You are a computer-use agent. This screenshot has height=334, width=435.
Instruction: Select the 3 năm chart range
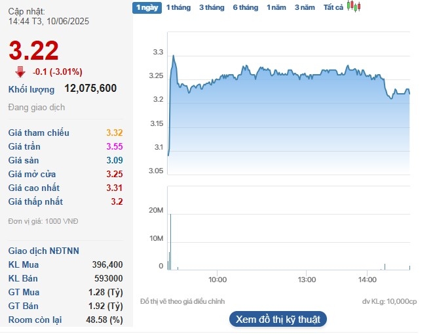(305, 7)
